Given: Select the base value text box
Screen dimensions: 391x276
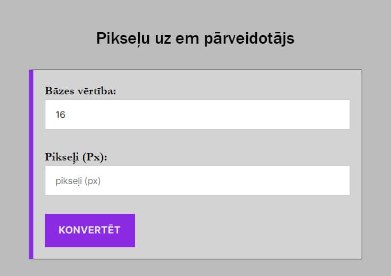Looking at the screenshot, I should 197,114.
